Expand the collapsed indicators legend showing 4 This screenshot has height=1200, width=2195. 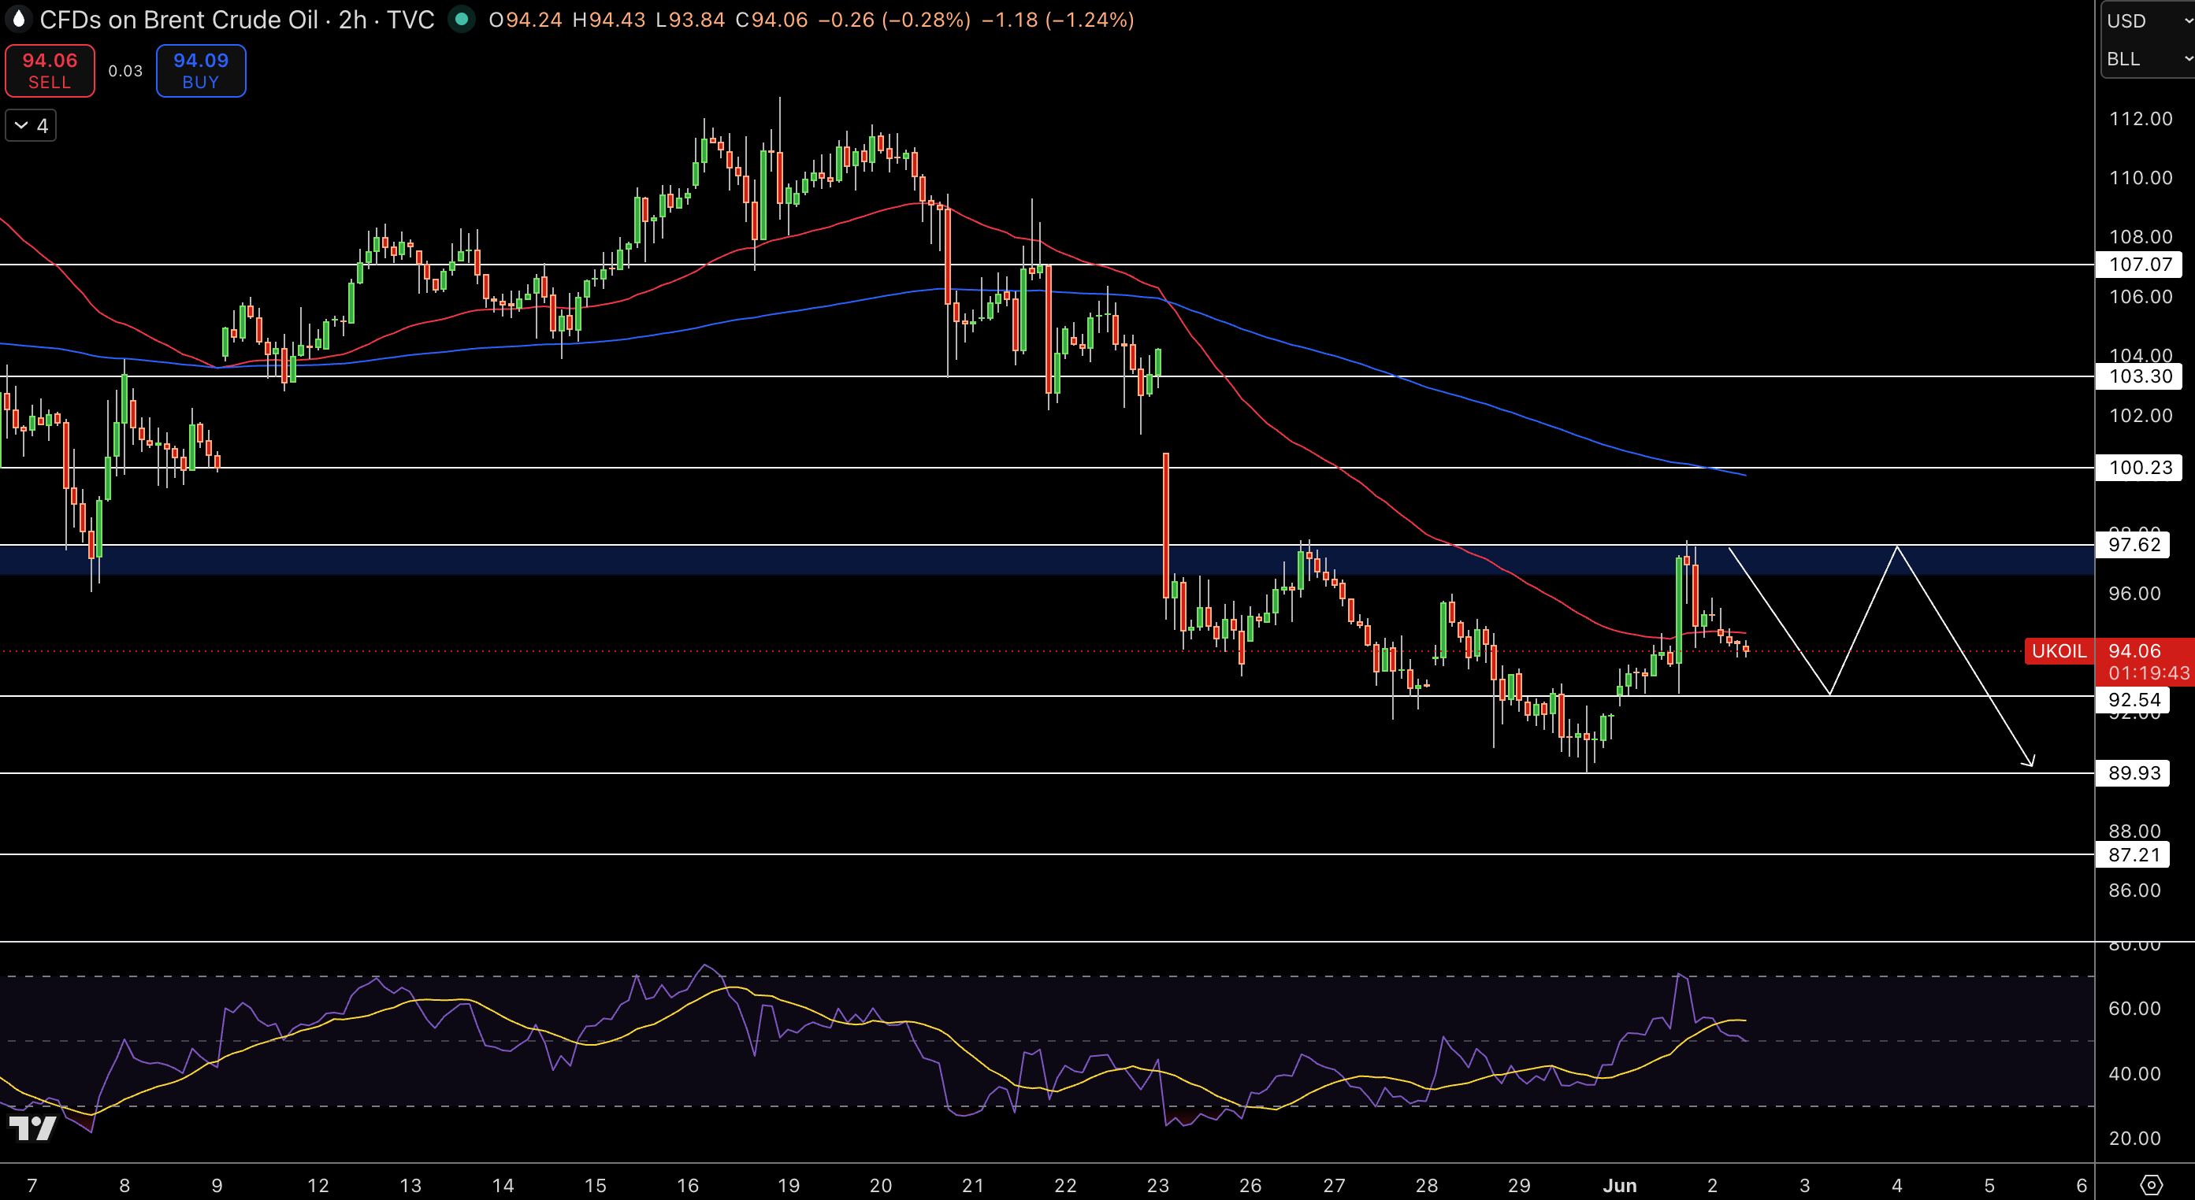click(31, 126)
